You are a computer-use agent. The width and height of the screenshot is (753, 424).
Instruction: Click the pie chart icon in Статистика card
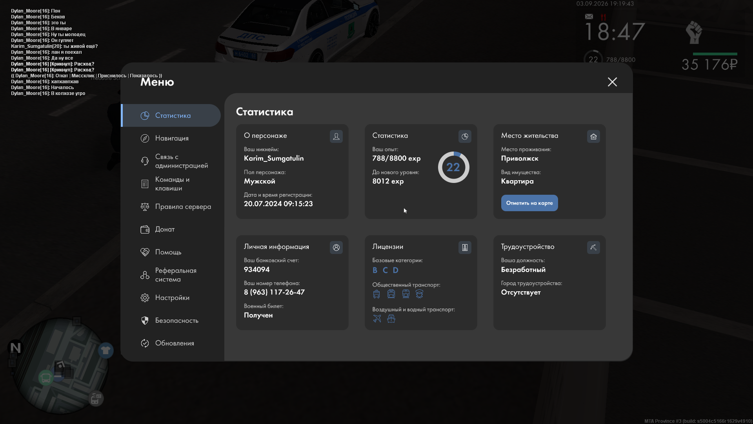[x=465, y=136]
